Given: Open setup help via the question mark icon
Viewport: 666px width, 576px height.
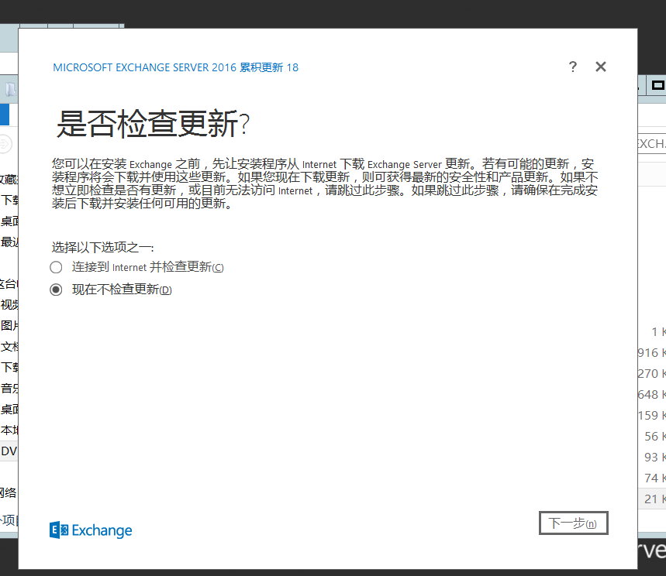Looking at the screenshot, I should [572, 67].
